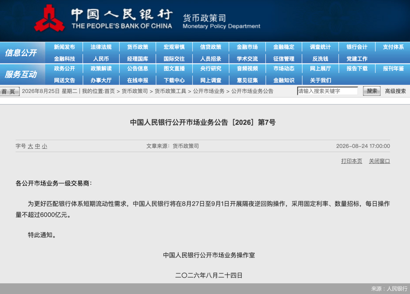Follow the 货币政策工具 breadcrumb link
Viewport: 410px width, 294px height.
[x=171, y=91]
